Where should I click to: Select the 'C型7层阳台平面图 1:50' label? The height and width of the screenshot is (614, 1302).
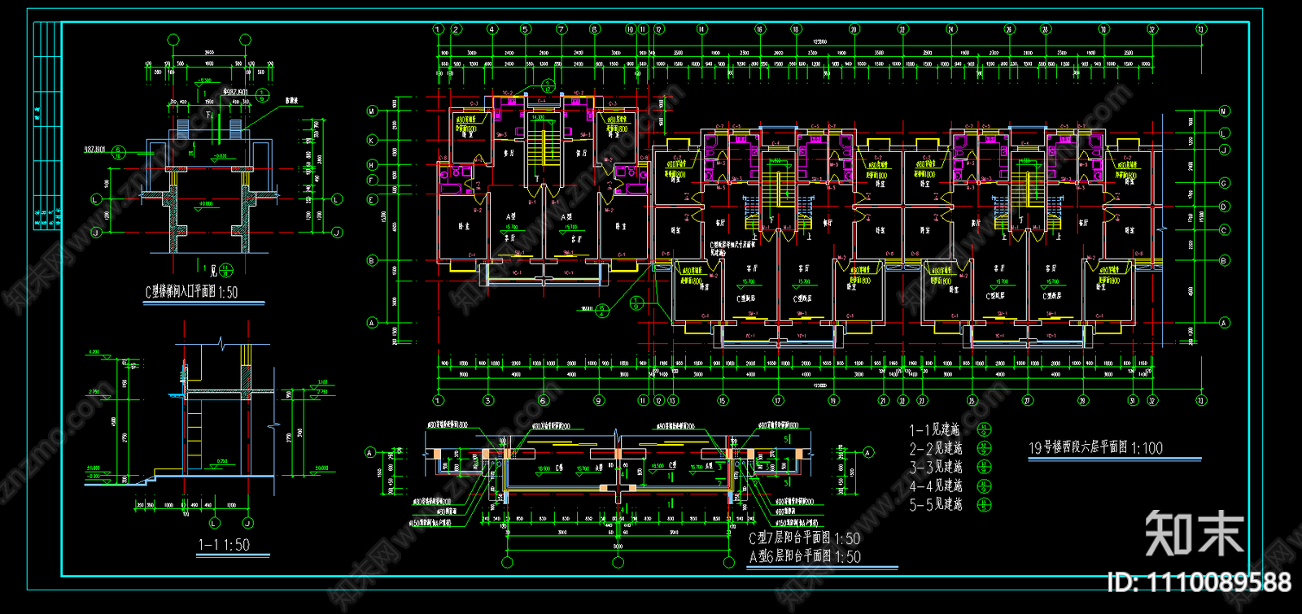click(804, 538)
